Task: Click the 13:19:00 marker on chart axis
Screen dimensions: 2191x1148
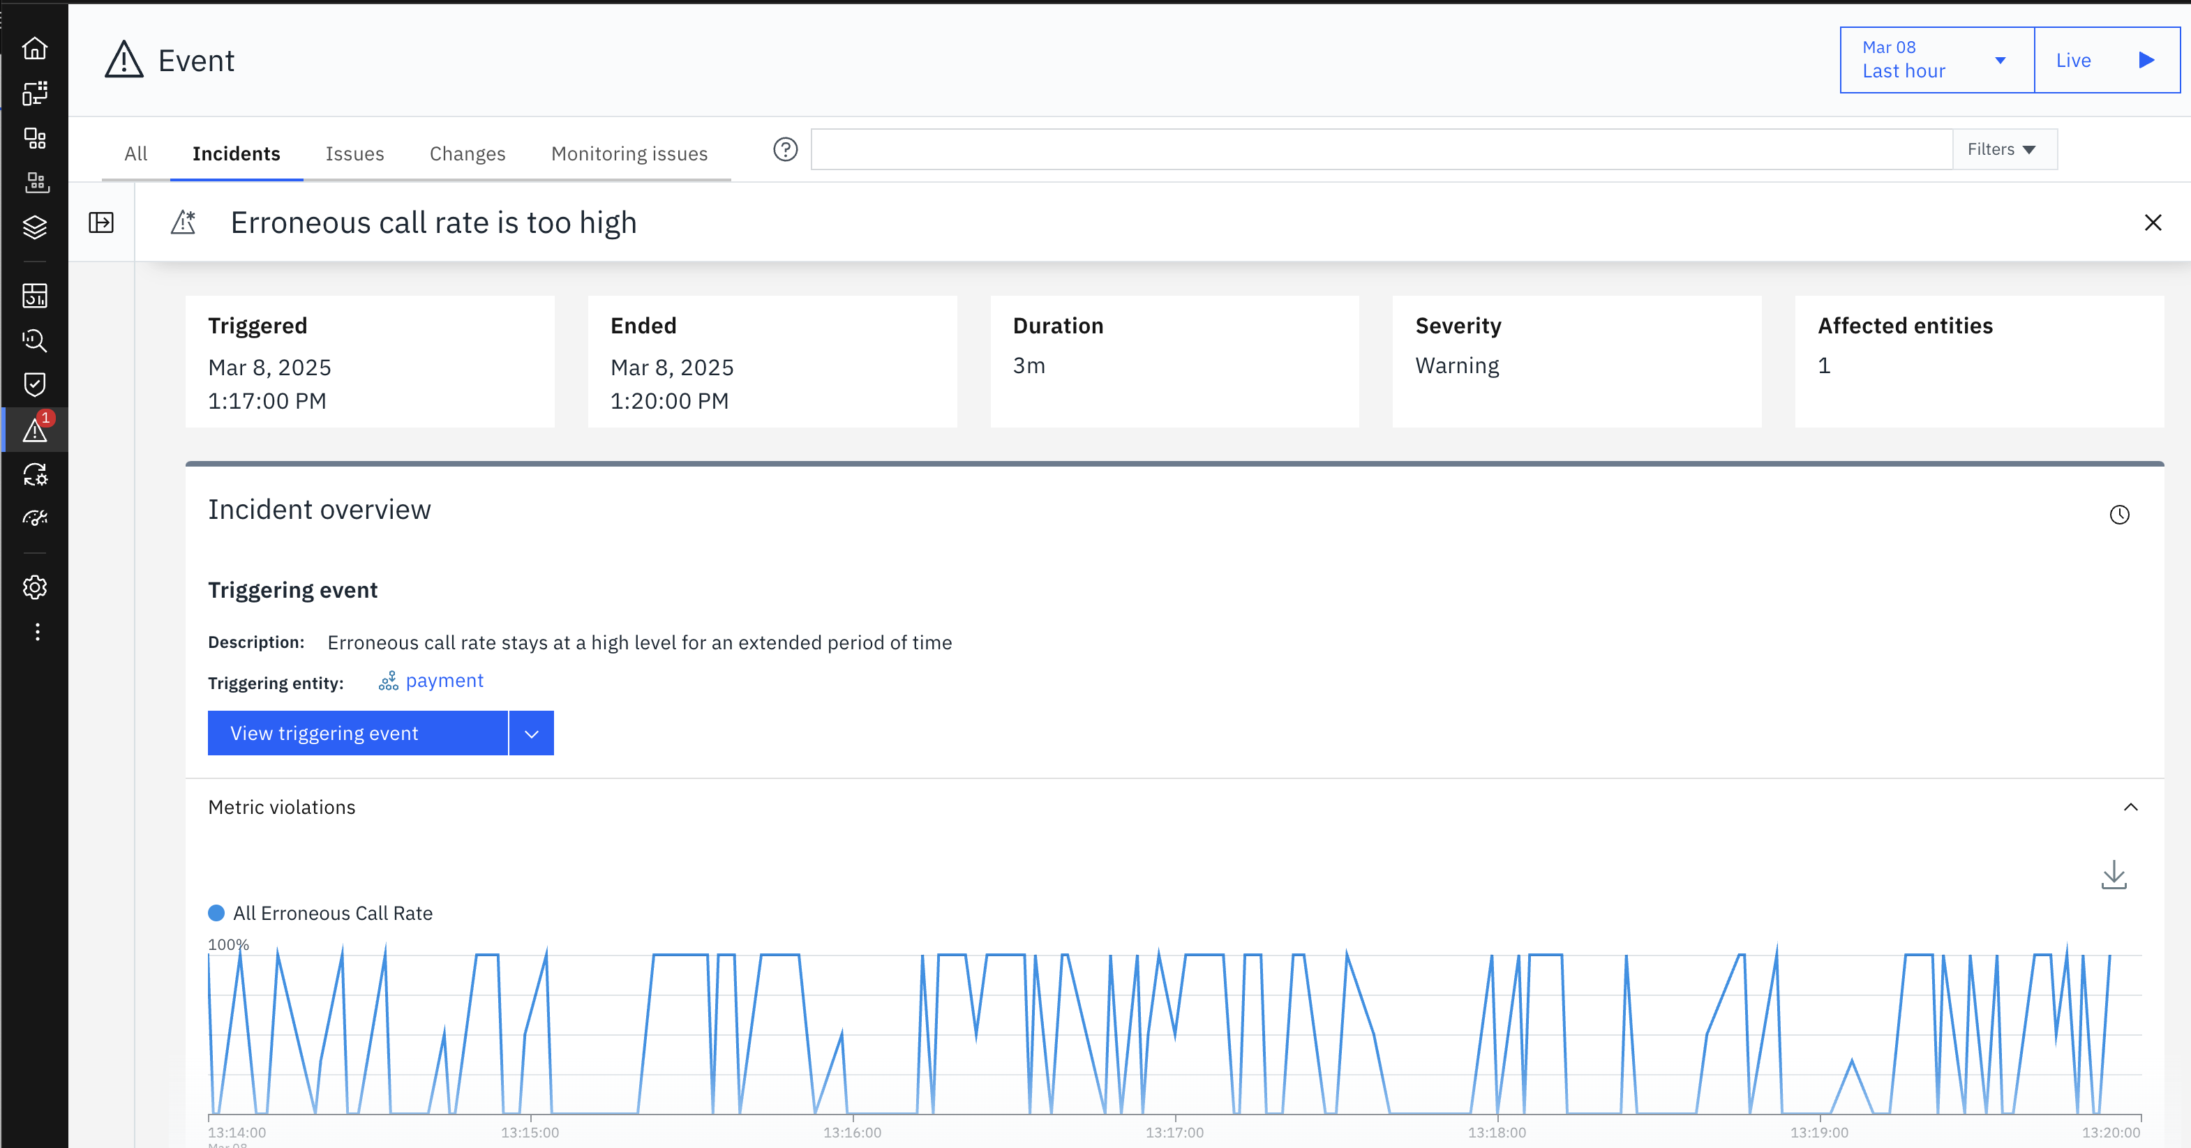Action: (1819, 1133)
